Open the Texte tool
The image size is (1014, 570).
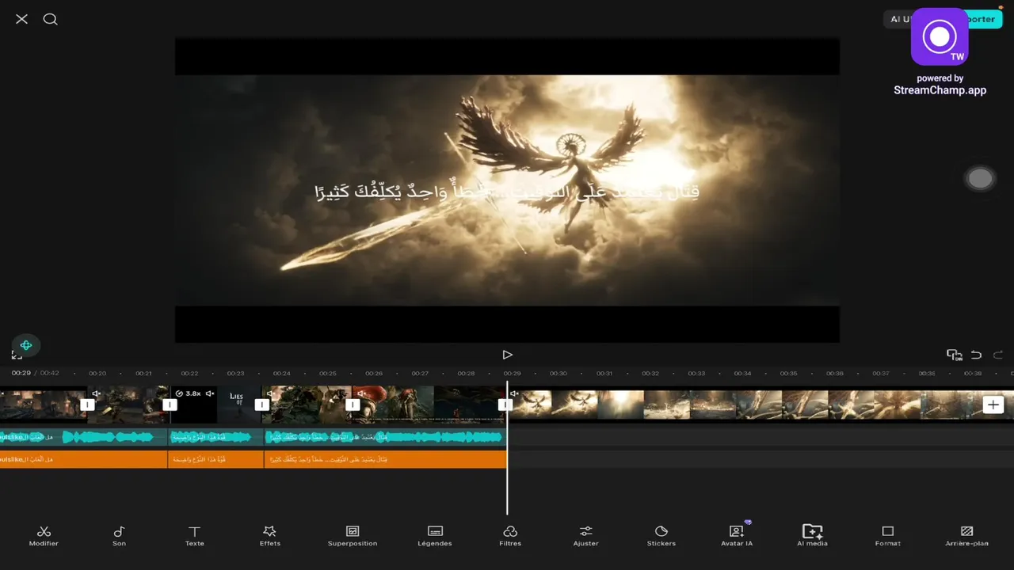[194, 536]
